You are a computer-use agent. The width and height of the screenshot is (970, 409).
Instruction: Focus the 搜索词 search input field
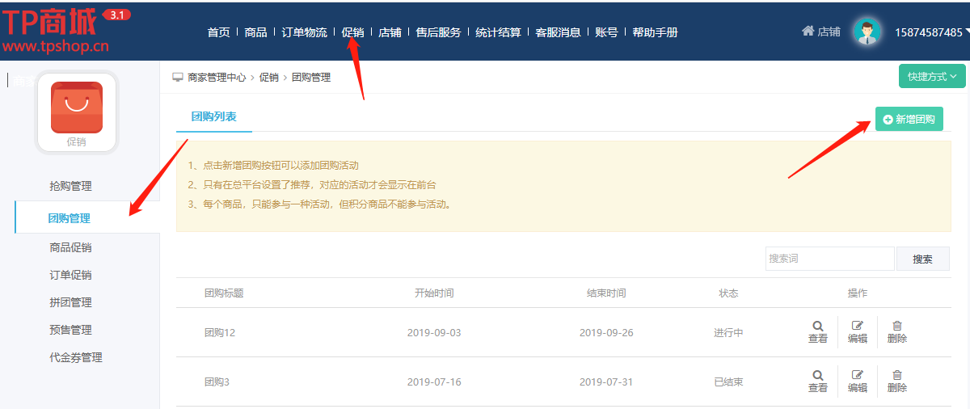coord(829,259)
